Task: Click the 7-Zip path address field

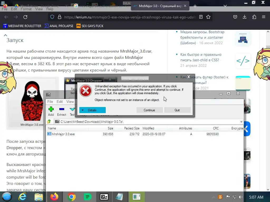Action: pos(147,122)
